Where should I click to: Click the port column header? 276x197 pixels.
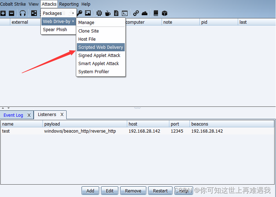[179, 124]
